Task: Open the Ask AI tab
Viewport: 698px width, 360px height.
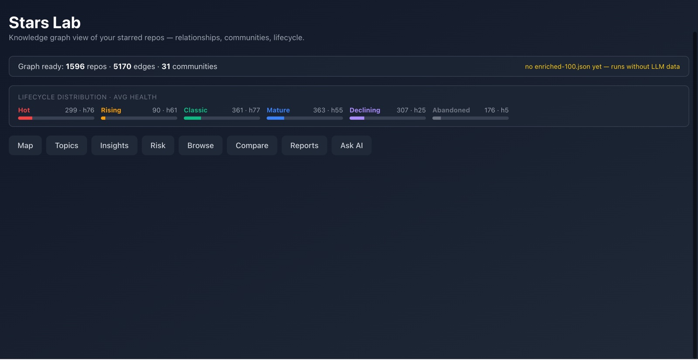Action: point(352,145)
